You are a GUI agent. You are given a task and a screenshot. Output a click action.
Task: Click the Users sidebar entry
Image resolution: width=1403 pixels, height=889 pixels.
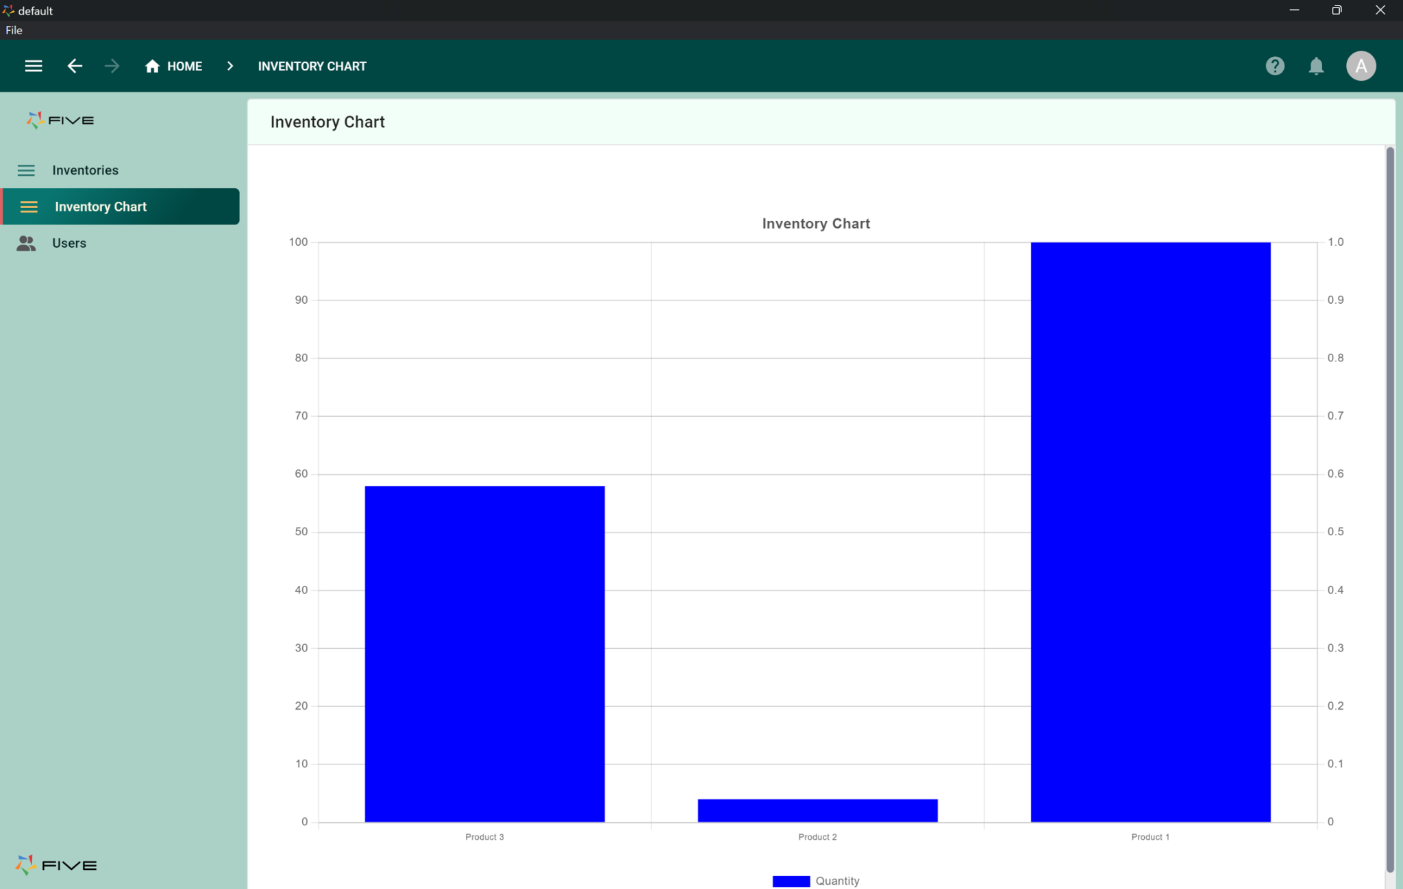69,243
